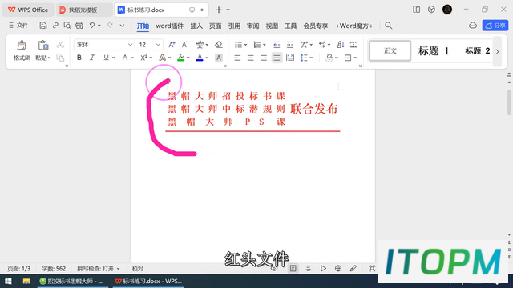Open Windows Start button on taskbar
The width and height of the screenshot is (513, 288).
pyautogui.click(x=8, y=281)
